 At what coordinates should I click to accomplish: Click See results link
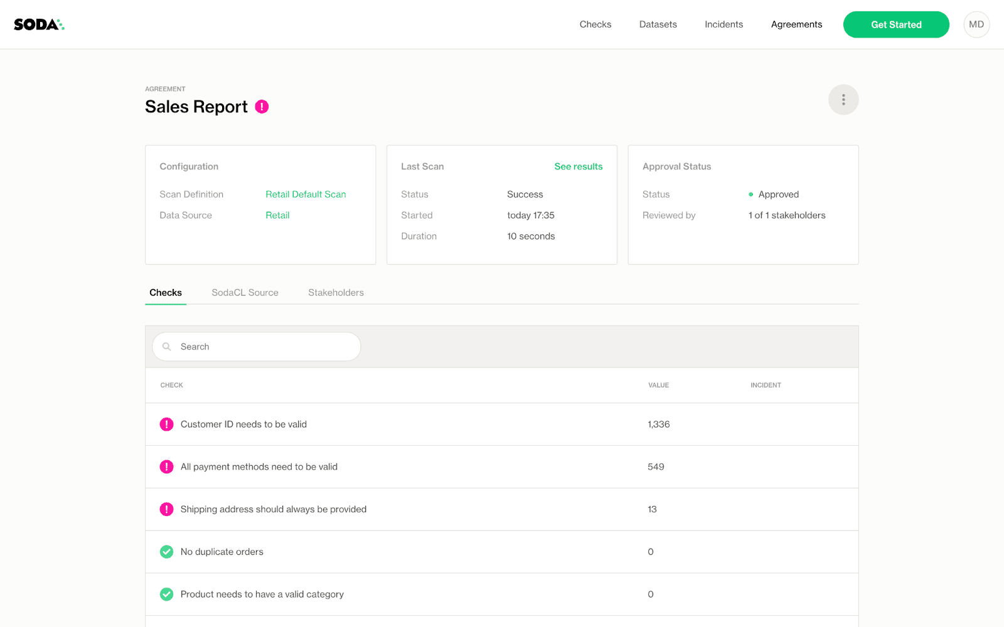579,166
